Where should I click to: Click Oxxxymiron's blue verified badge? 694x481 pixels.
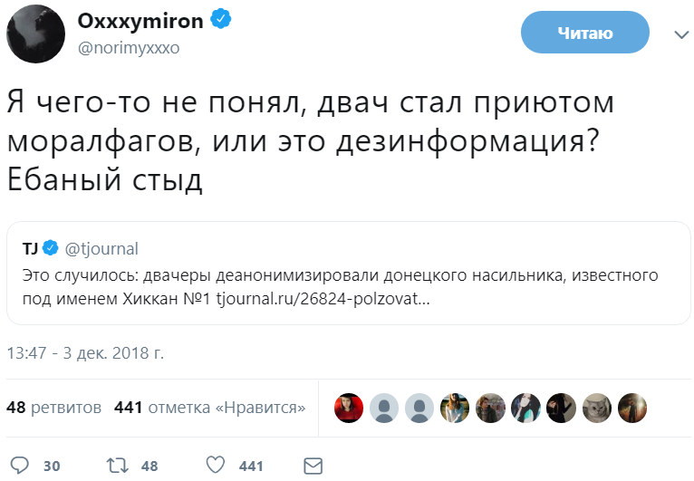coord(220,21)
